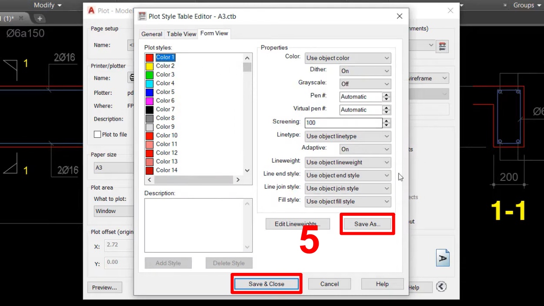
Task: Select the magenta Color 6 swatch
Action: [x=150, y=101]
